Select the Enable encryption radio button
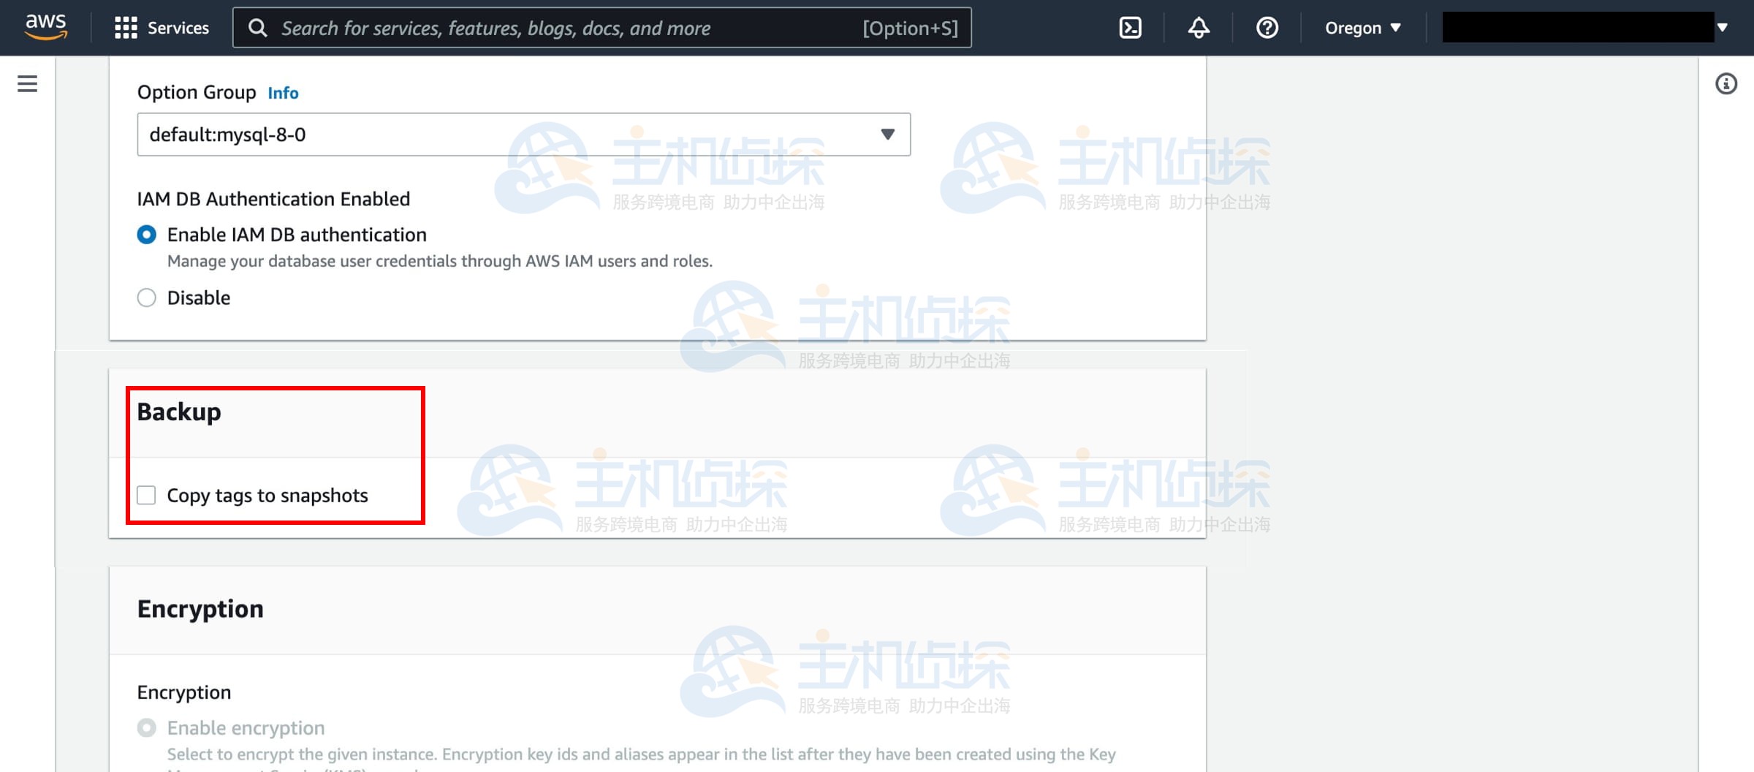 coord(146,727)
